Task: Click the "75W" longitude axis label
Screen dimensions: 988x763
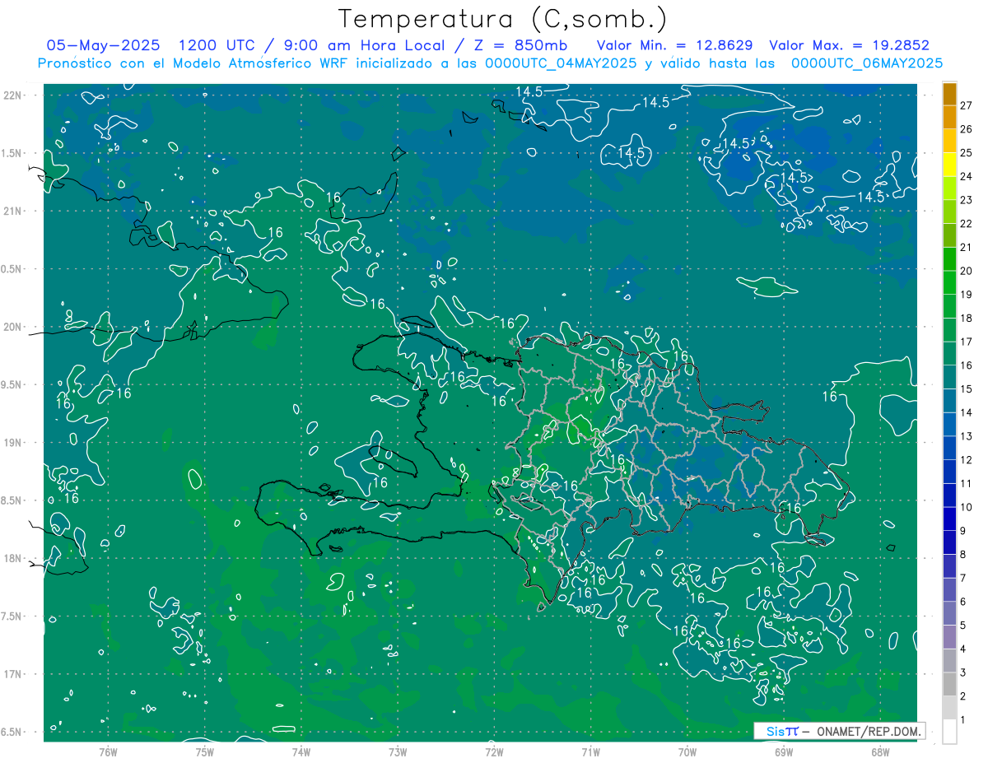Action: tap(204, 752)
